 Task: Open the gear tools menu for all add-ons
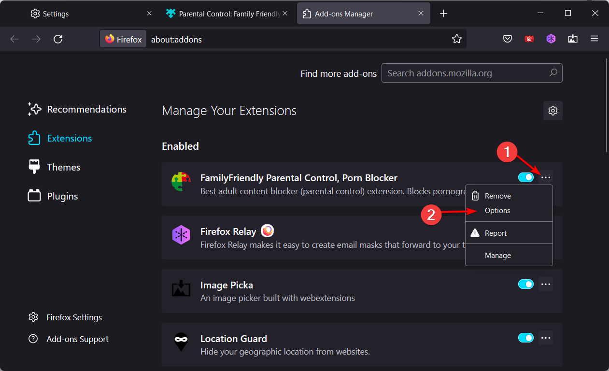[x=553, y=111]
